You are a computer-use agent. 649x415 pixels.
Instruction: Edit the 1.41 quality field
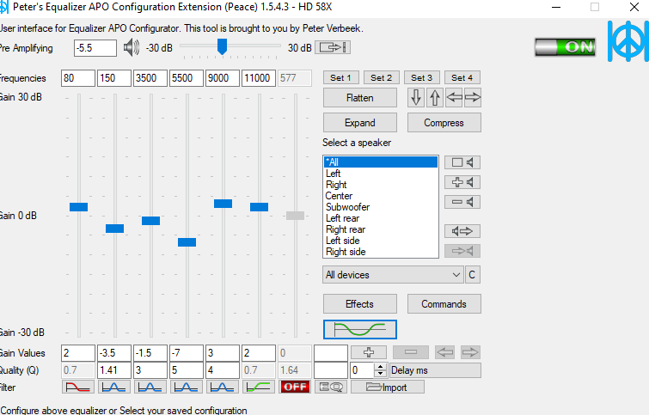click(114, 370)
